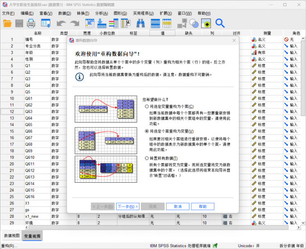Screen dimensions: 306x249
Task: Close the 重构数据向导 dialog
Action: coord(234,40)
